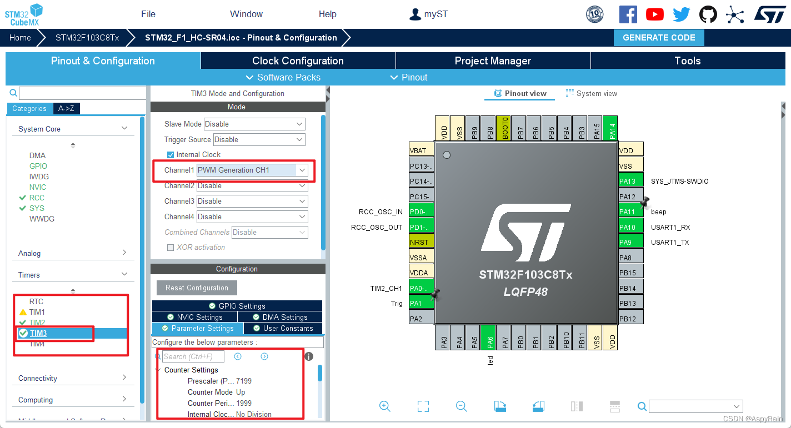Viewport: 791px width, 428px height.
Task: Select GPIO under System Core
Action: [x=38, y=166]
